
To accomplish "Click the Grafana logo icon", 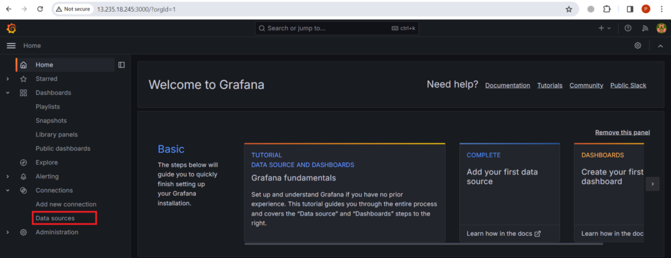I will 12,29.
